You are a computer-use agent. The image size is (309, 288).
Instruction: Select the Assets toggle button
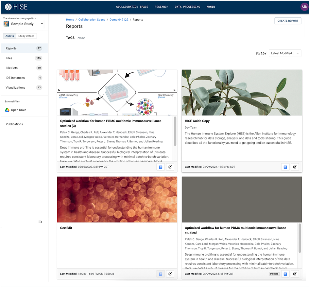[9, 36]
